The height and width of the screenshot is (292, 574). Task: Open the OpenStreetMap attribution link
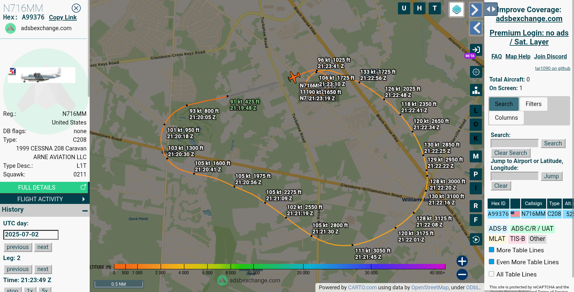click(x=430, y=288)
